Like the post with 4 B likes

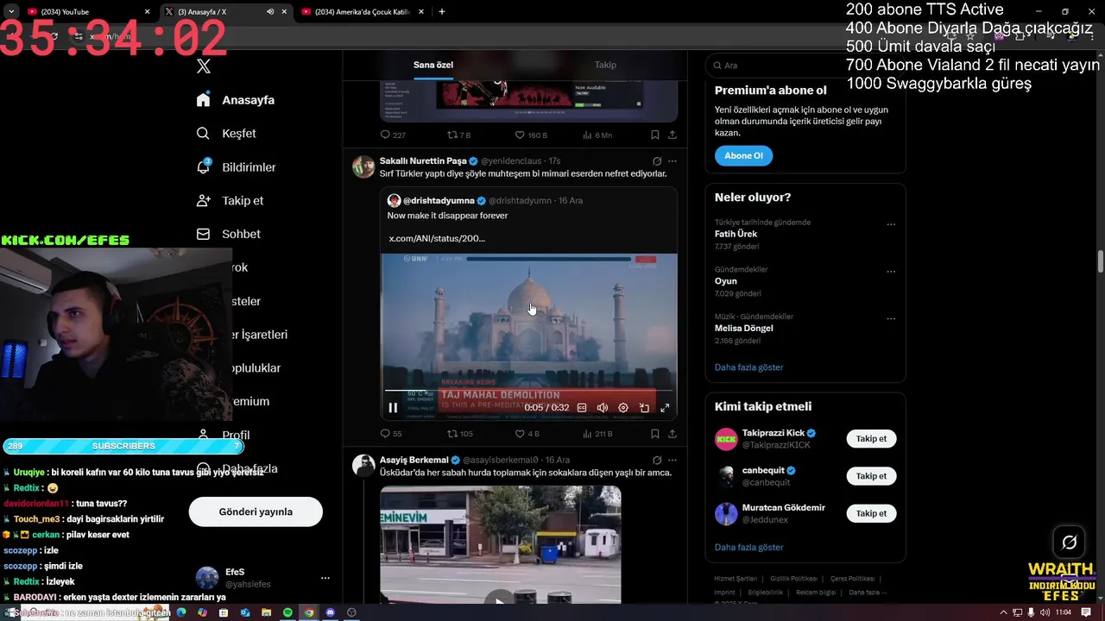[520, 434]
